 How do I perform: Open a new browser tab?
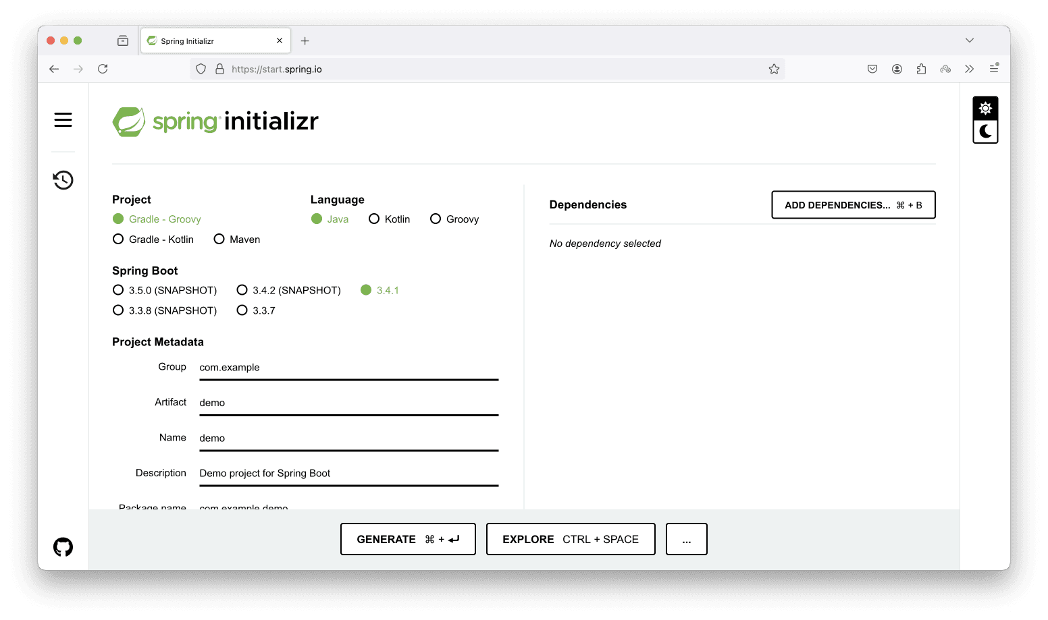305,41
